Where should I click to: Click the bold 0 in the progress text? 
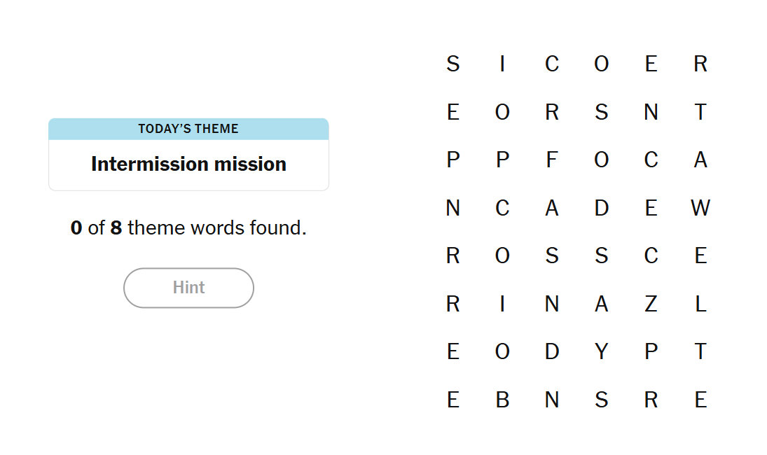coord(76,227)
